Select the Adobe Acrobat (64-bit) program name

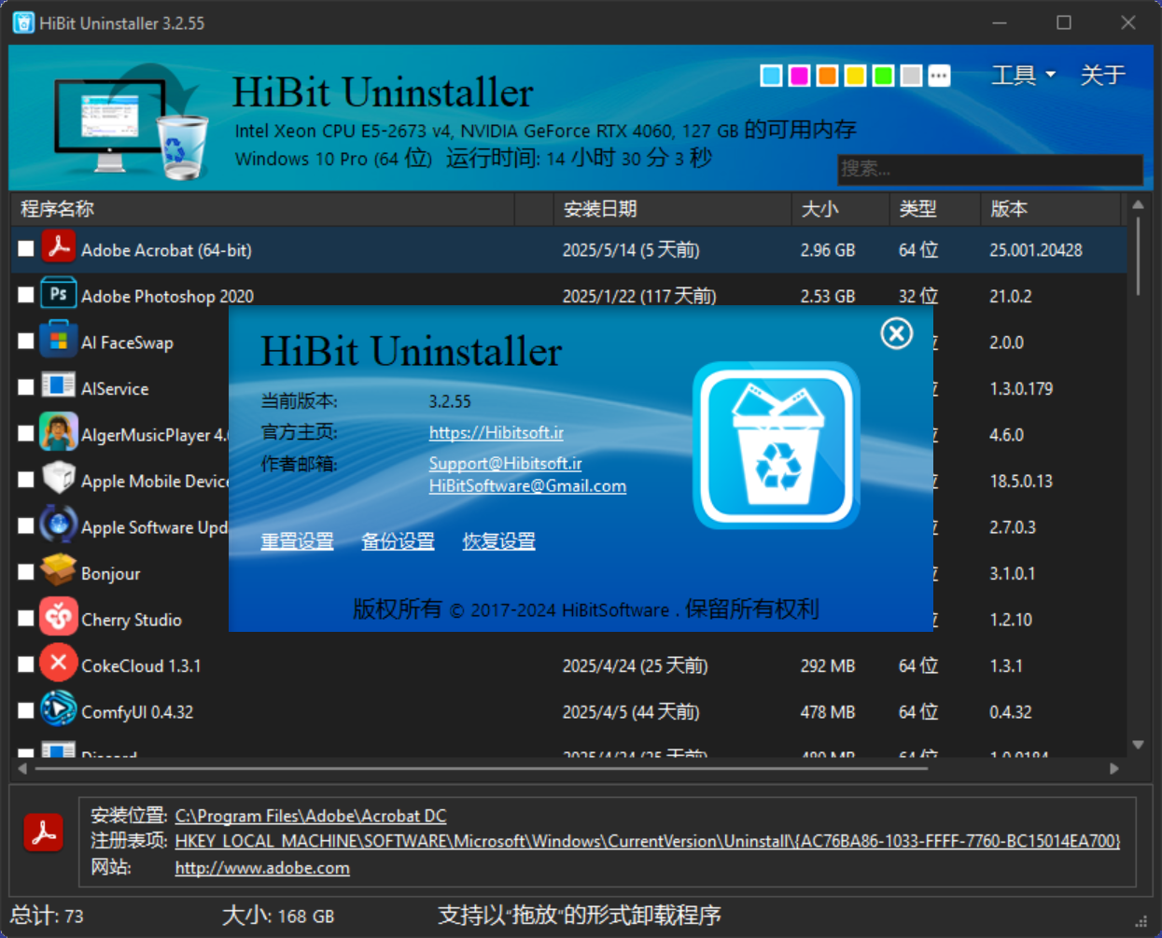pyautogui.click(x=166, y=250)
